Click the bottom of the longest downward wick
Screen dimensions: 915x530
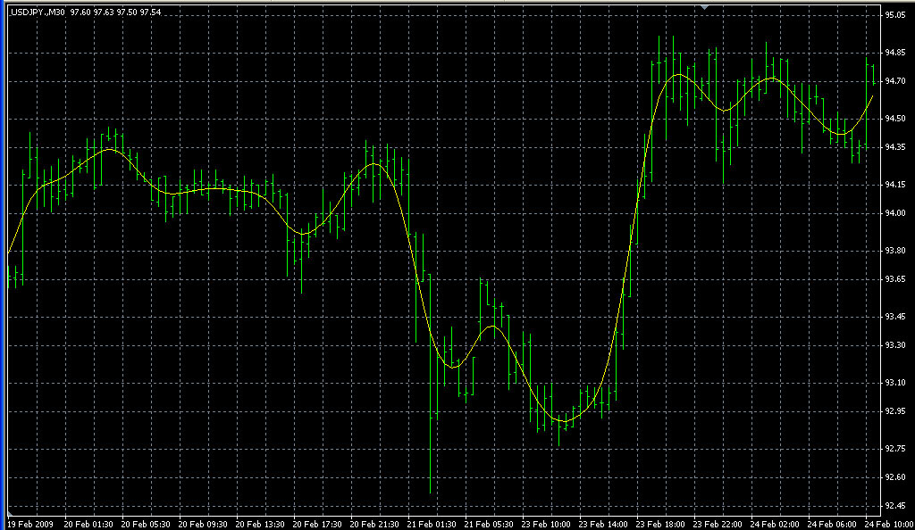431,493
